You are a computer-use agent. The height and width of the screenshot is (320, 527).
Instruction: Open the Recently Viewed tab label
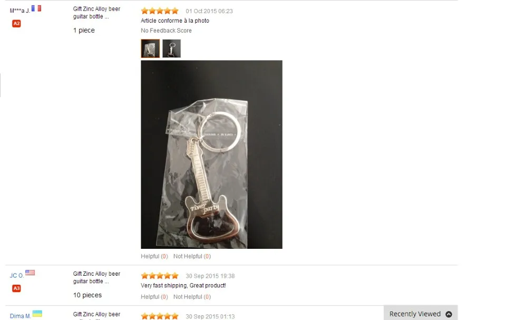(x=415, y=314)
